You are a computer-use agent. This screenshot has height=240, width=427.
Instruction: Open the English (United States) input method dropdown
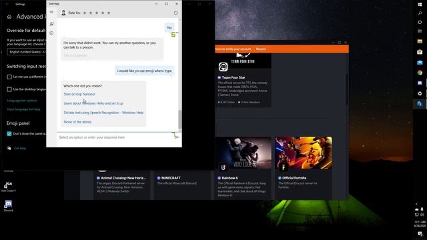tap(27, 52)
